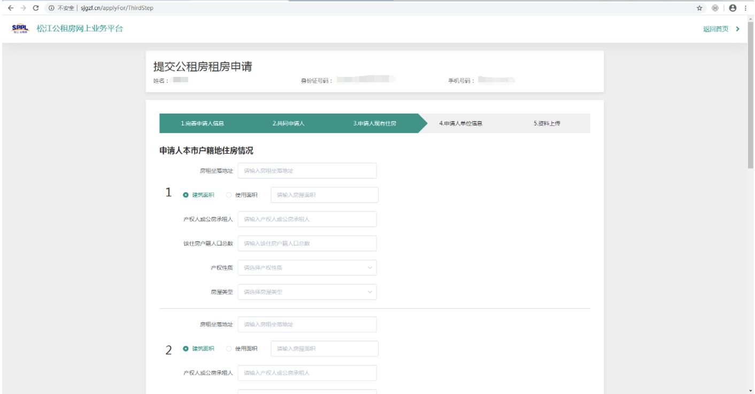Go to step 4.申请人单位信息
The height and width of the screenshot is (394, 755).
pos(460,123)
